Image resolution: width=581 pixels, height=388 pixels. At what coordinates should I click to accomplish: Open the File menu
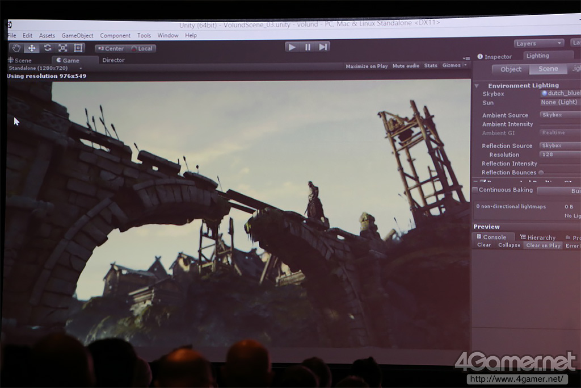pos(12,36)
